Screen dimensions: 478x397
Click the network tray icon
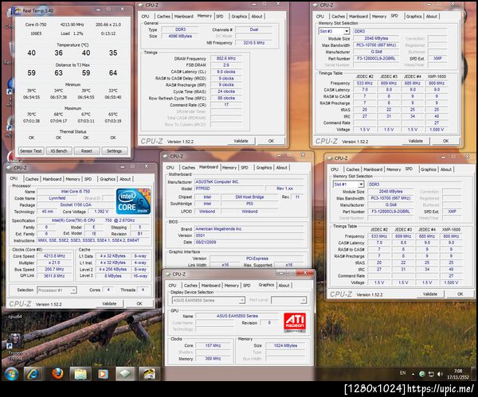[x=431, y=374]
